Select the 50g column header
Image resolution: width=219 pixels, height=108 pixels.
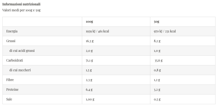click(x=157, y=22)
